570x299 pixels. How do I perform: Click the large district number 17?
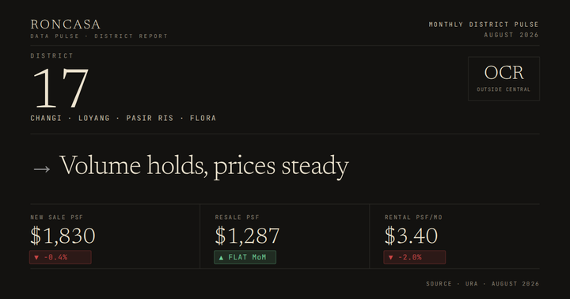click(60, 88)
